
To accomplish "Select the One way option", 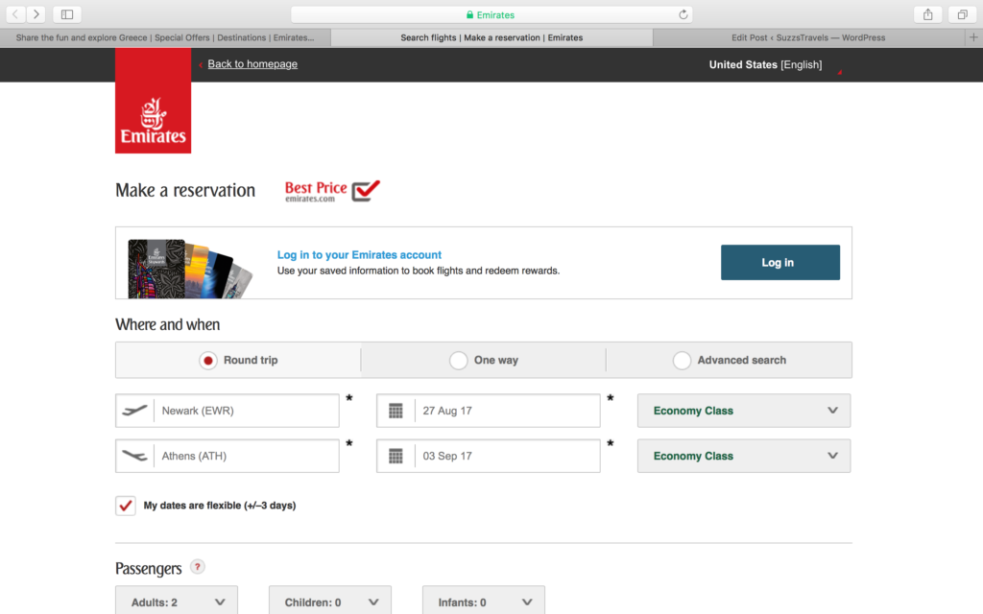I will point(484,361).
